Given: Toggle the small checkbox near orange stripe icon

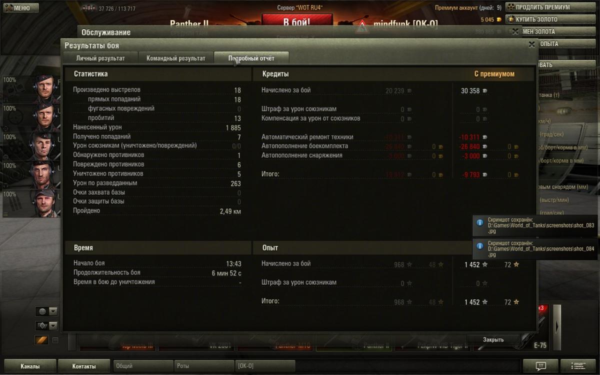Looking at the screenshot, I should pyautogui.click(x=55, y=340).
